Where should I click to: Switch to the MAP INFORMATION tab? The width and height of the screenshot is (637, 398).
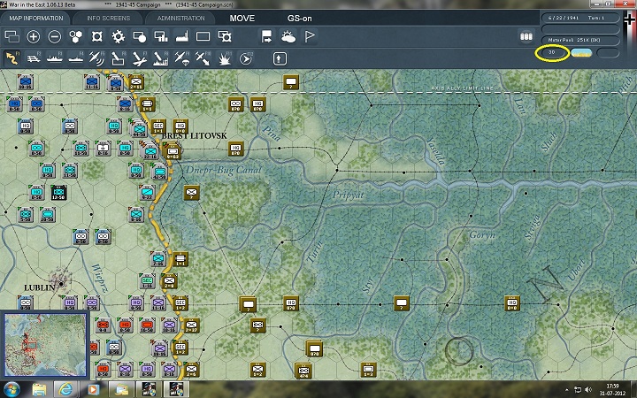pyautogui.click(x=35, y=19)
